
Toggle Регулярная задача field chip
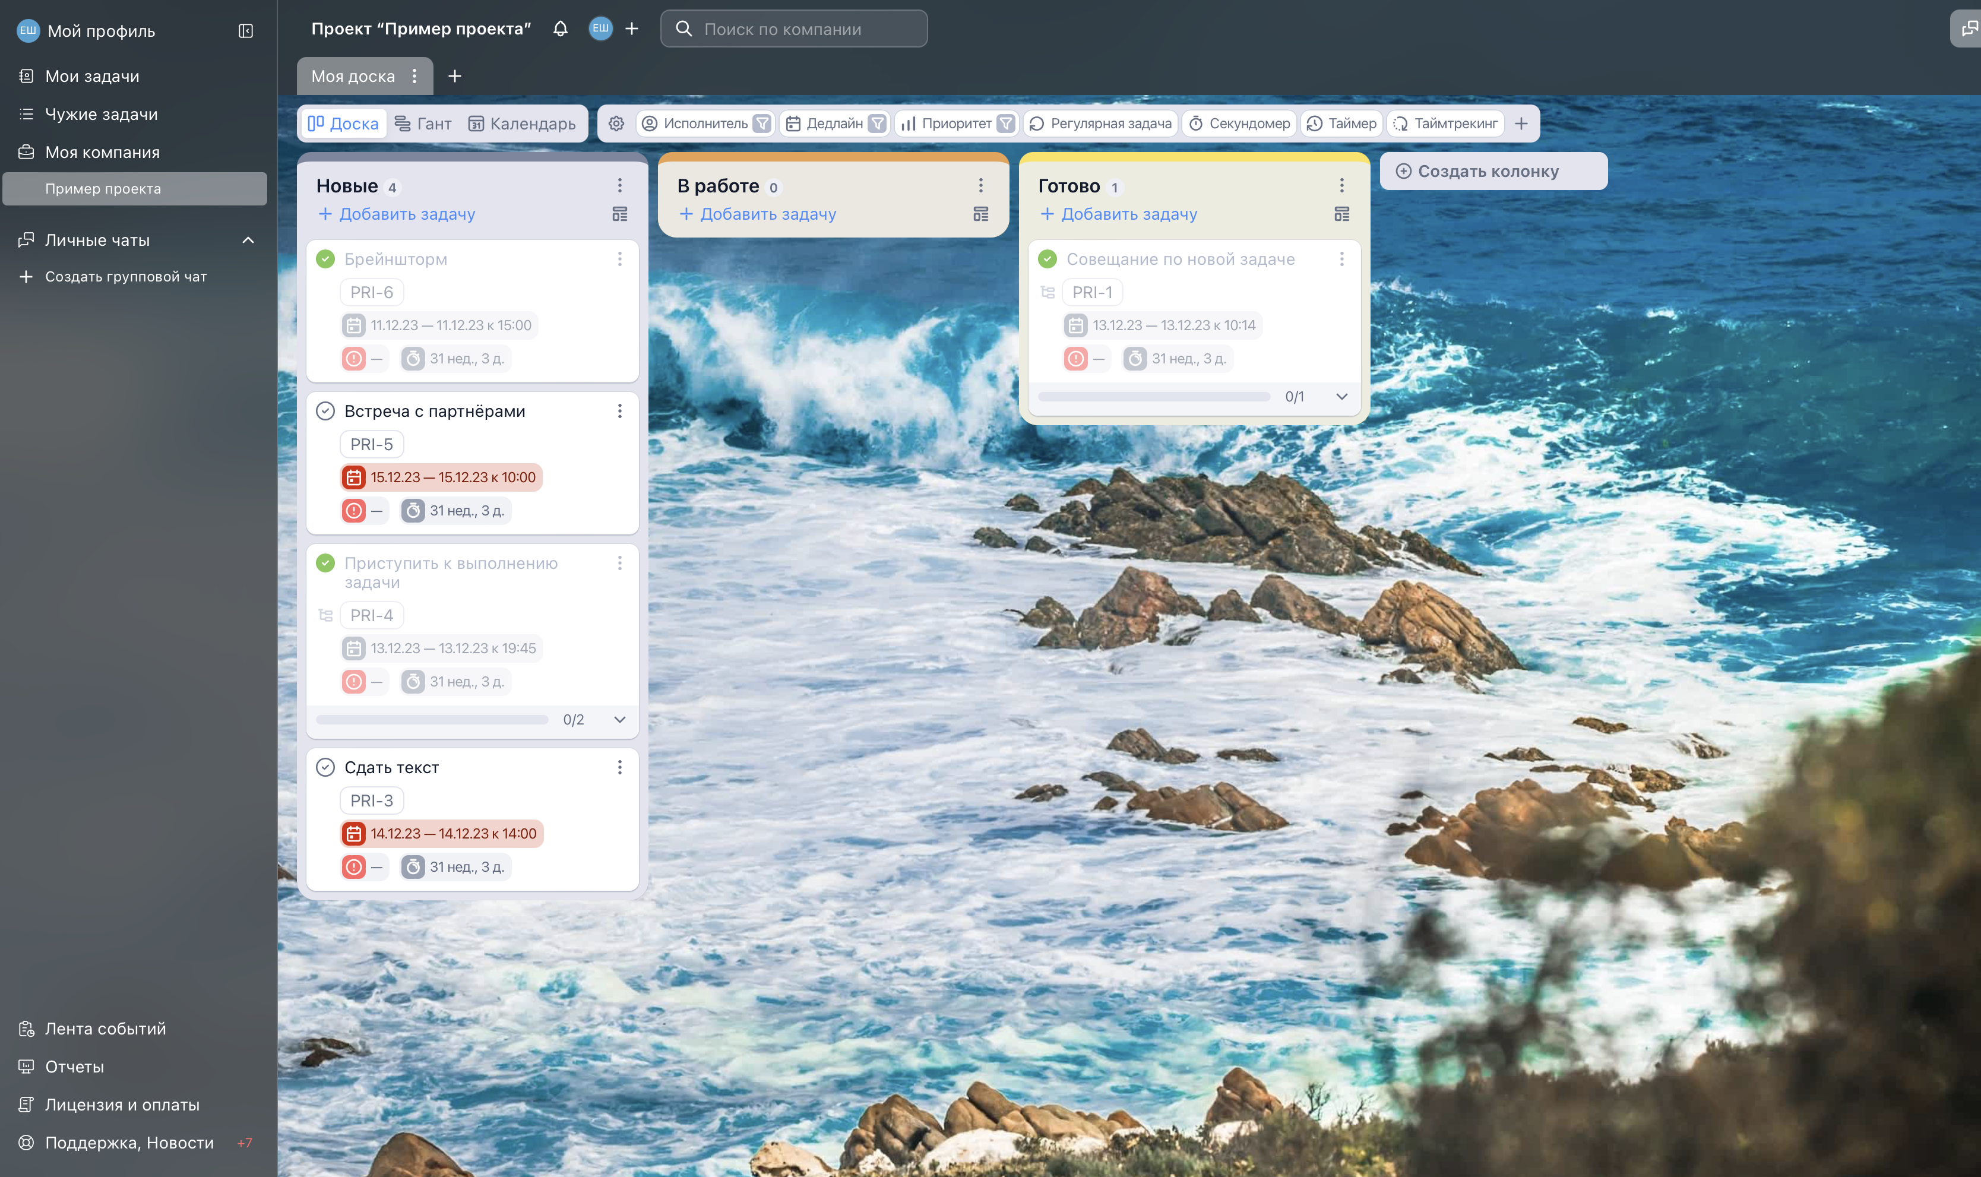1100,124
